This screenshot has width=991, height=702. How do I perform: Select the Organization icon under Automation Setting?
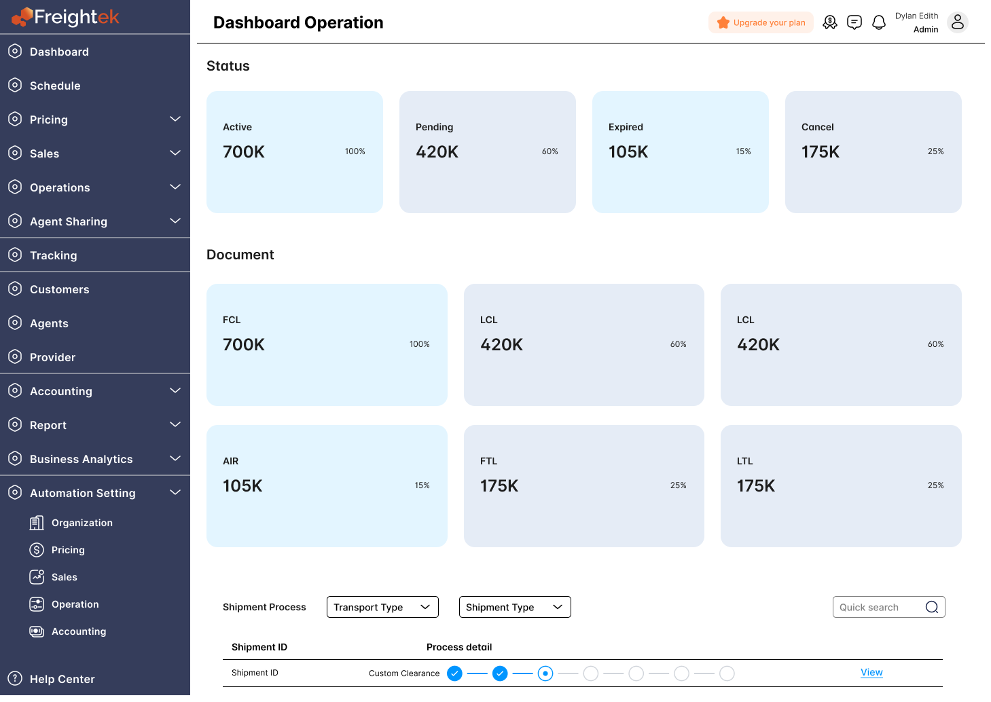(37, 522)
